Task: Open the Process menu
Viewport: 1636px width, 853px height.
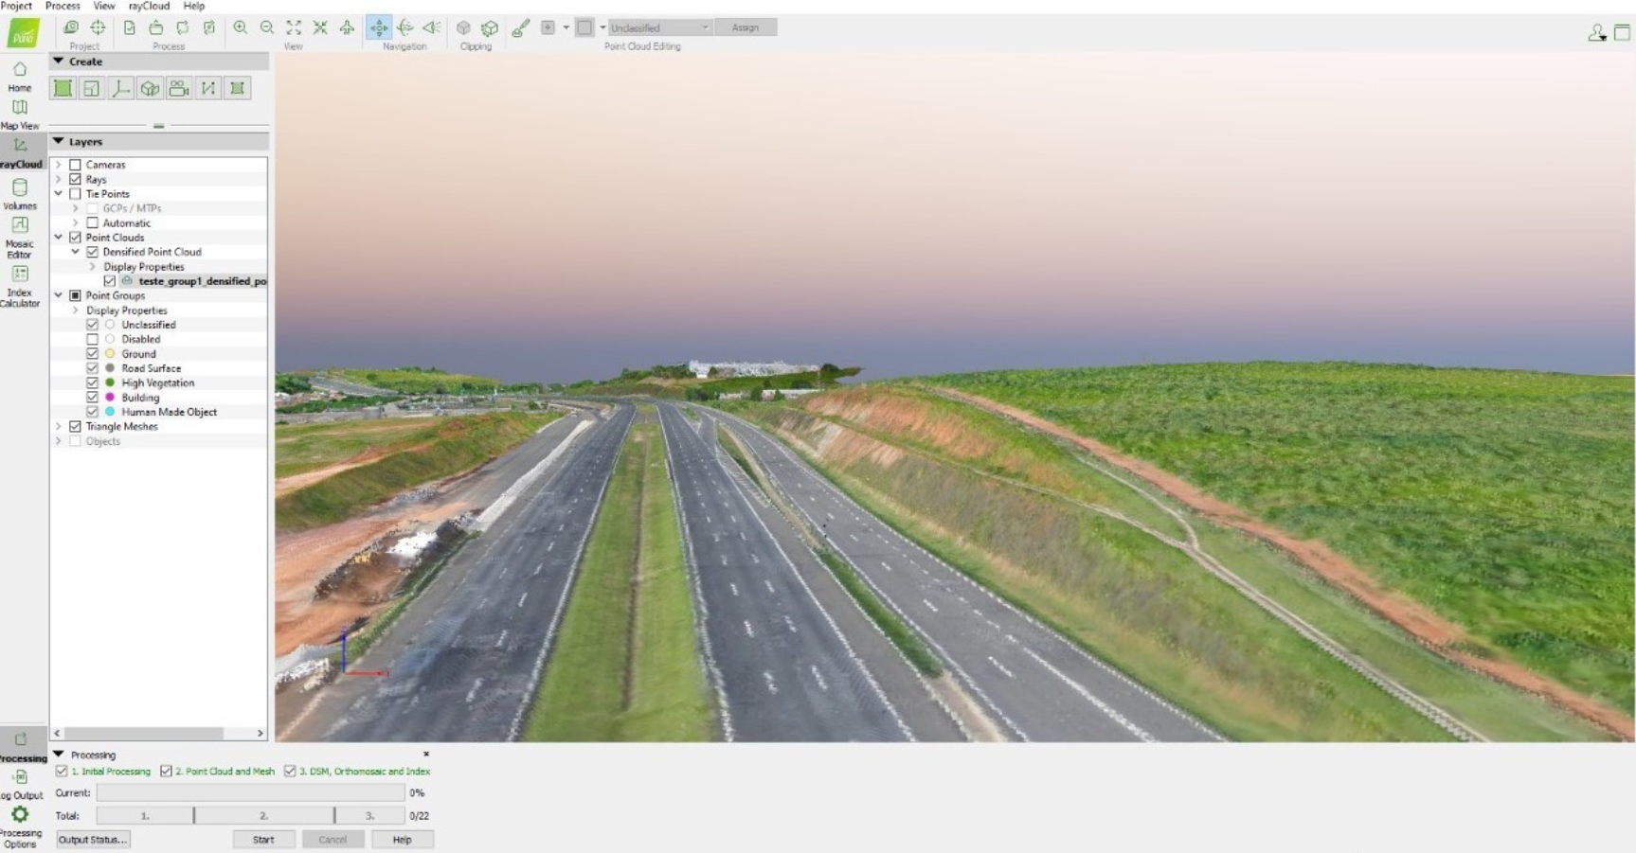Action: point(63,6)
